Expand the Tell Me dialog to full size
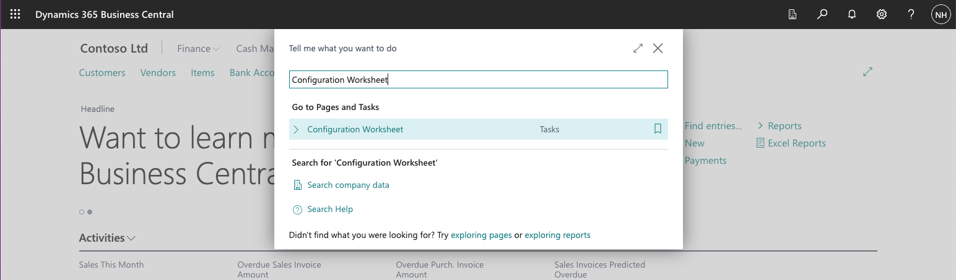 638,48
